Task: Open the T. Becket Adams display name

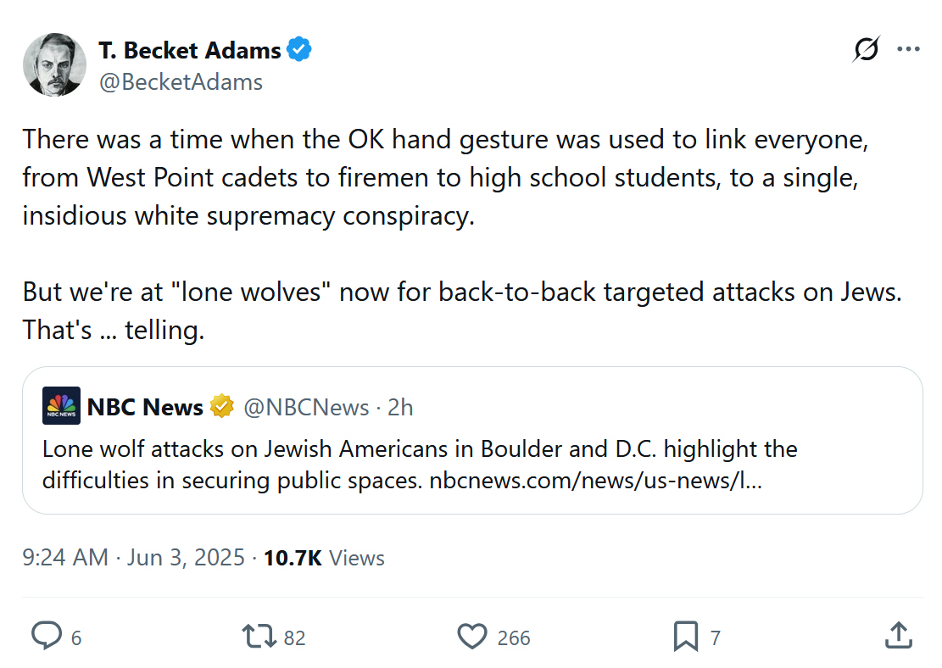Action: [189, 50]
